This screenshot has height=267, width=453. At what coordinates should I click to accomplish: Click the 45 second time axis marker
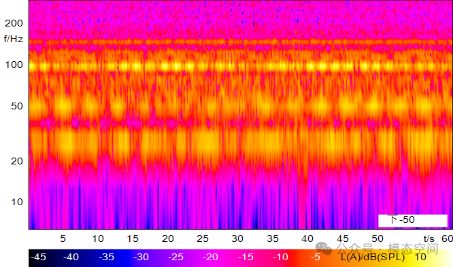[x=343, y=238]
